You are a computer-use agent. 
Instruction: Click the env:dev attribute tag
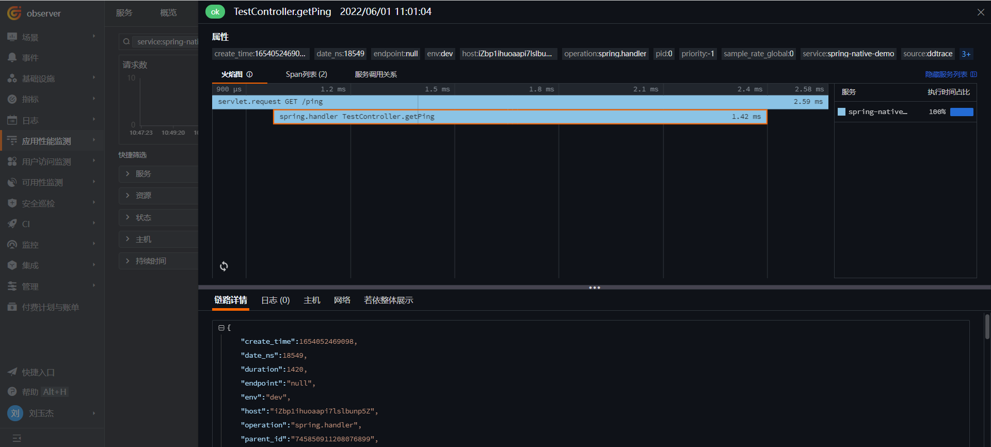click(440, 54)
